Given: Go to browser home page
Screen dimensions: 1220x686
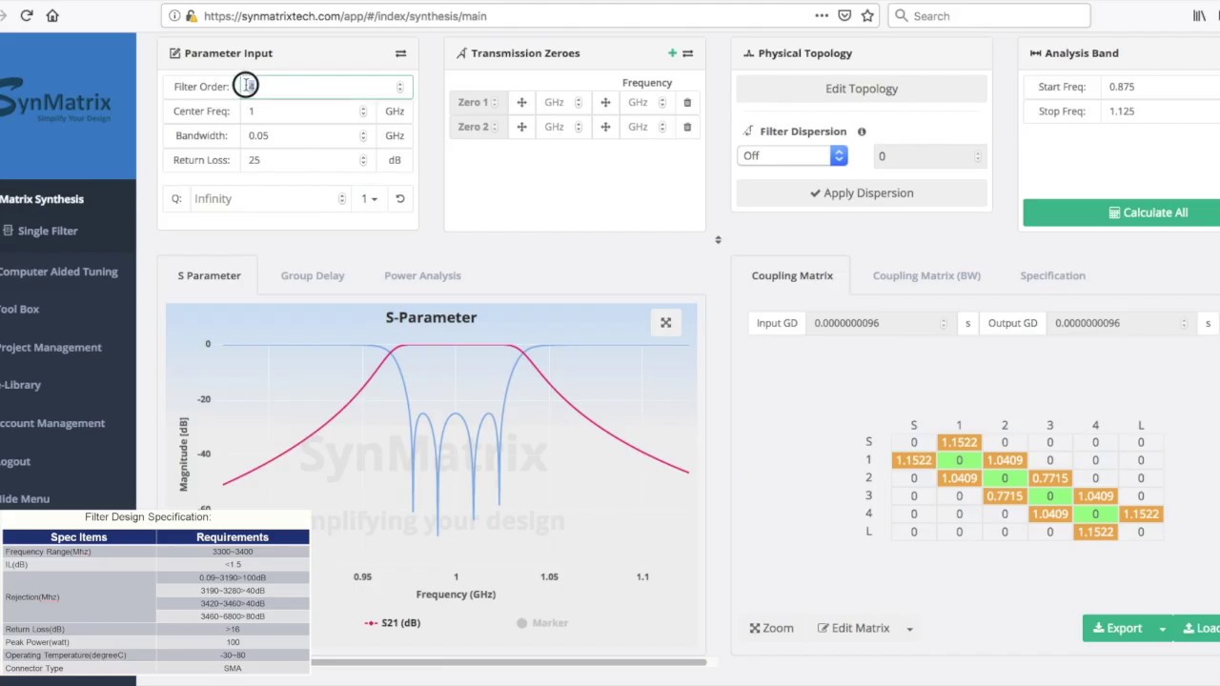Looking at the screenshot, I should [x=52, y=15].
